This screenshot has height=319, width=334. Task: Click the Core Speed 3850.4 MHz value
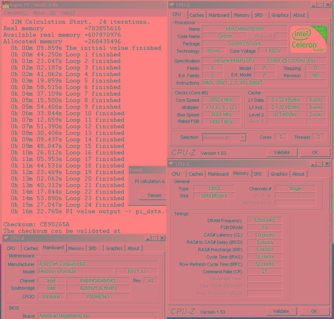pyautogui.click(x=221, y=100)
